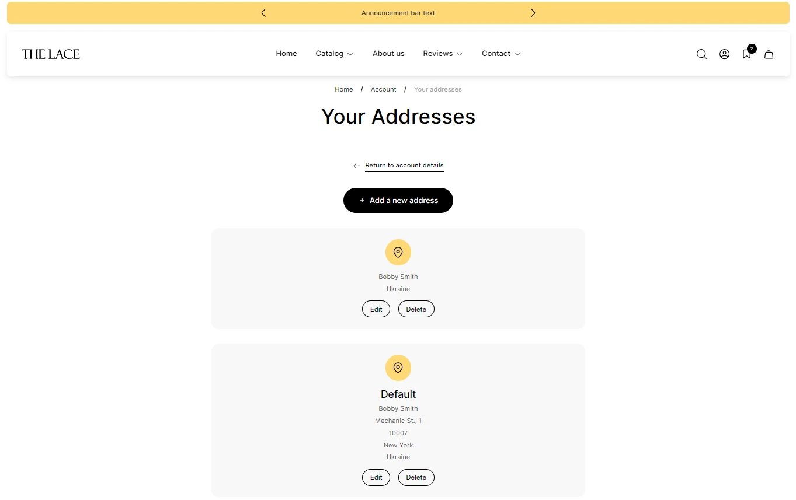Click The Lace store logo
This screenshot has height=500, width=796.
(51, 54)
